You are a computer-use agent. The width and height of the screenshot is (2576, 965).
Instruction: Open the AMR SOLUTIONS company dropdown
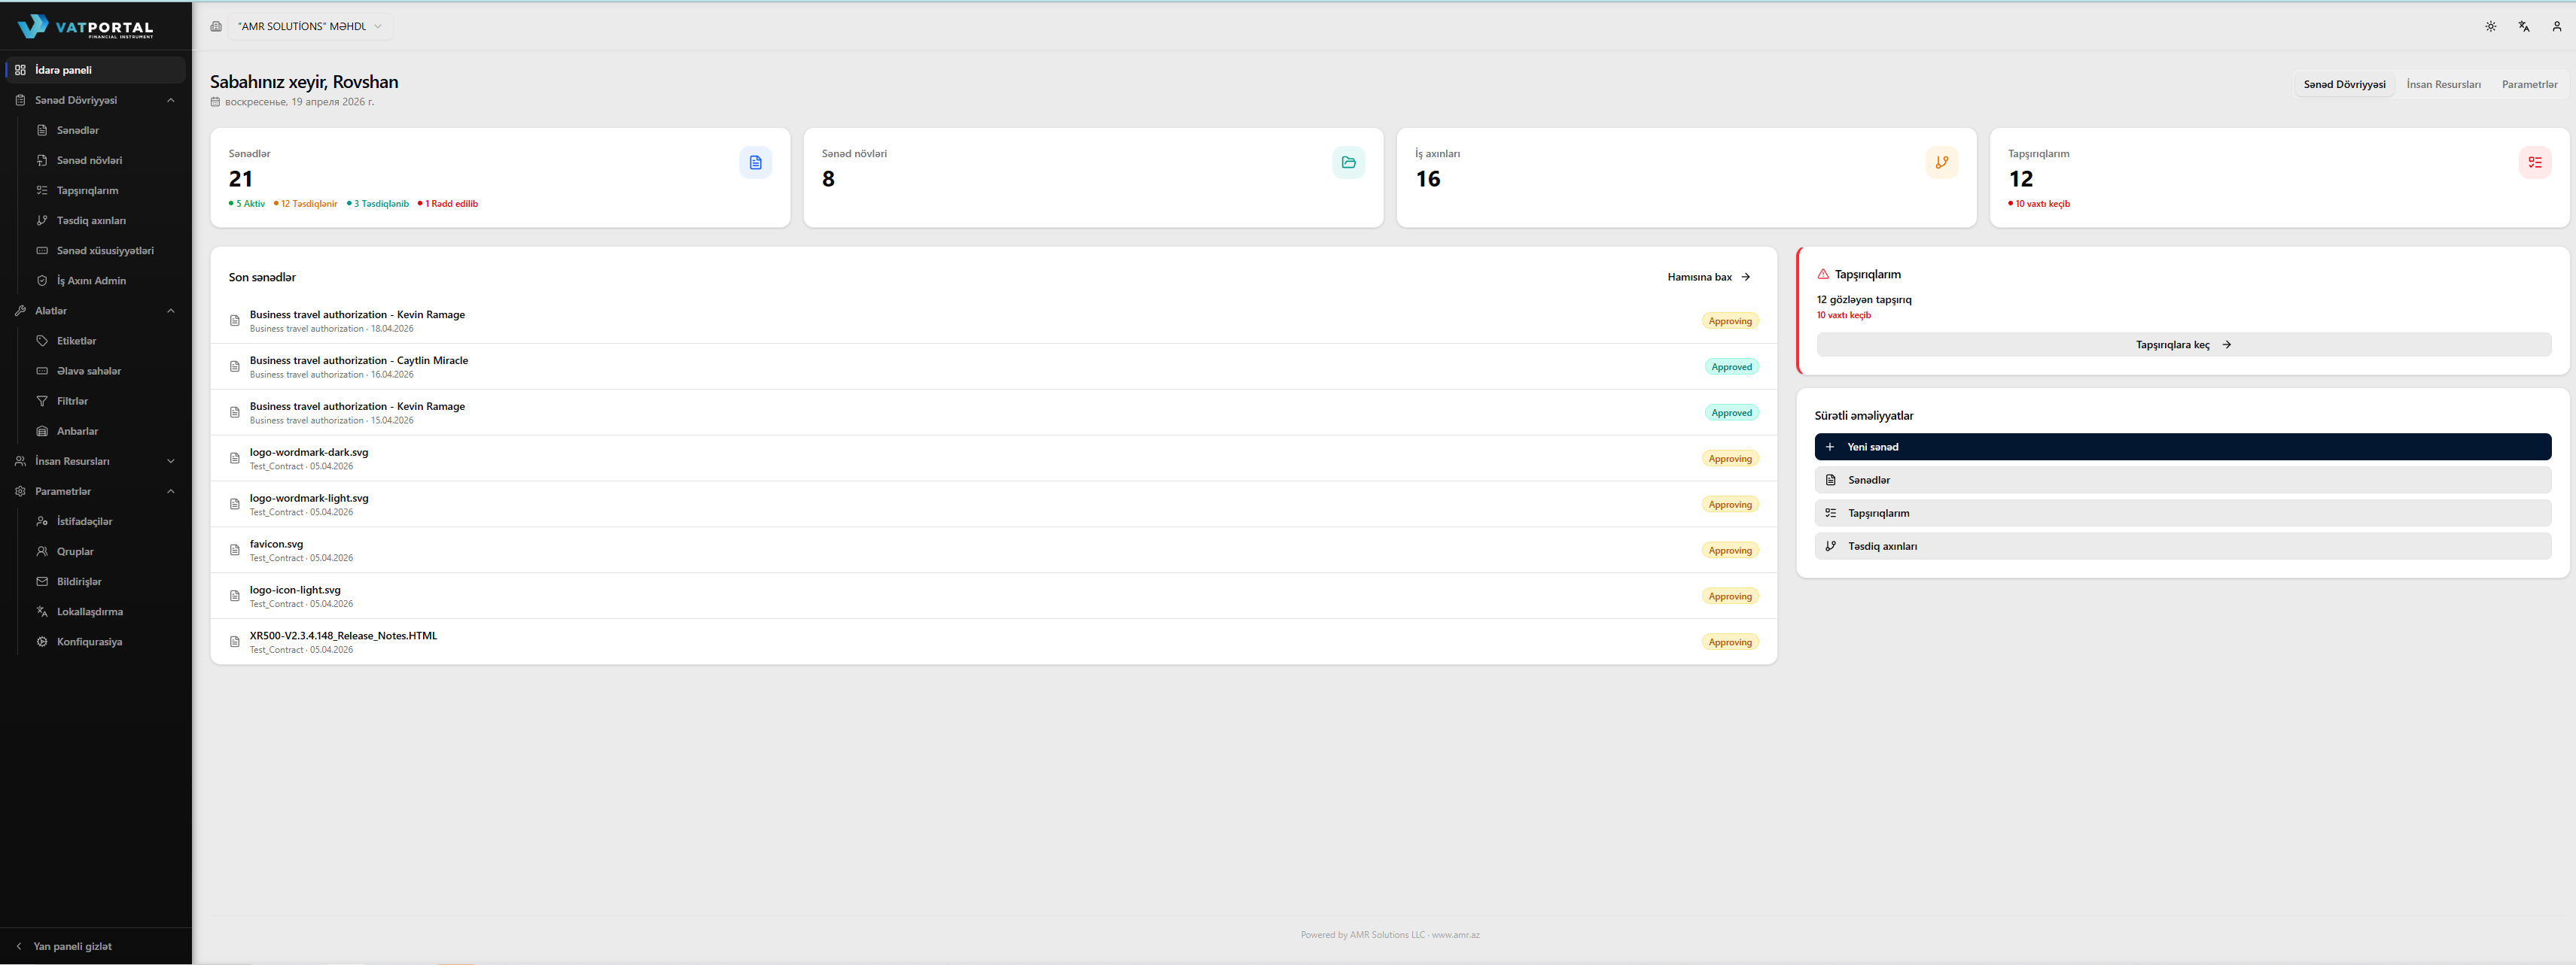[310, 27]
